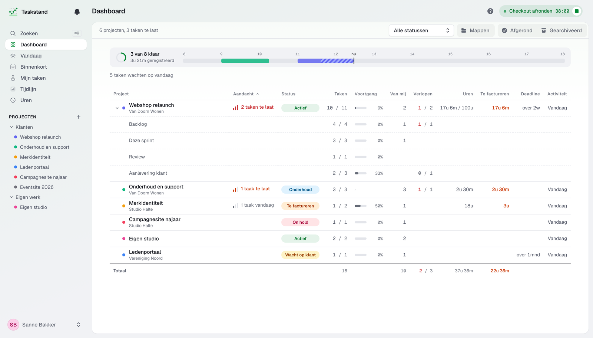The image size is (593, 338).
Task: Open the Aanlevering klant sub-row
Action: pos(340,173)
